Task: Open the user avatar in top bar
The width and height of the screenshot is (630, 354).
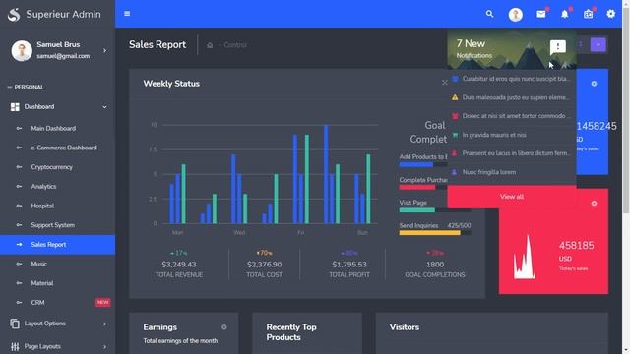Action: pyautogui.click(x=516, y=15)
